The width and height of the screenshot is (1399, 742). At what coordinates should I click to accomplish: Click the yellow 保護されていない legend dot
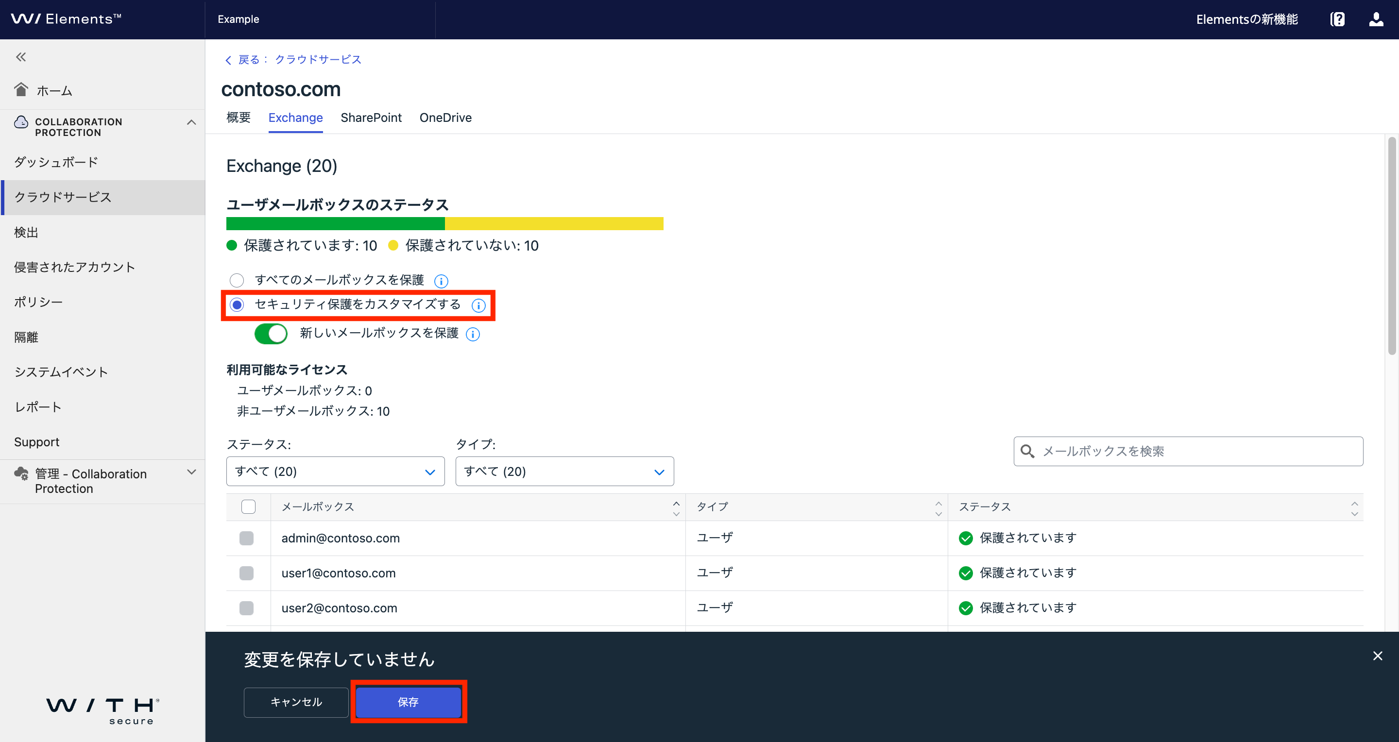point(393,245)
